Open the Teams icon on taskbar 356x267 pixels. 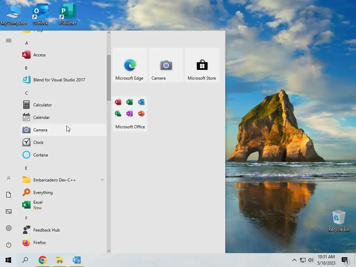click(77, 260)
